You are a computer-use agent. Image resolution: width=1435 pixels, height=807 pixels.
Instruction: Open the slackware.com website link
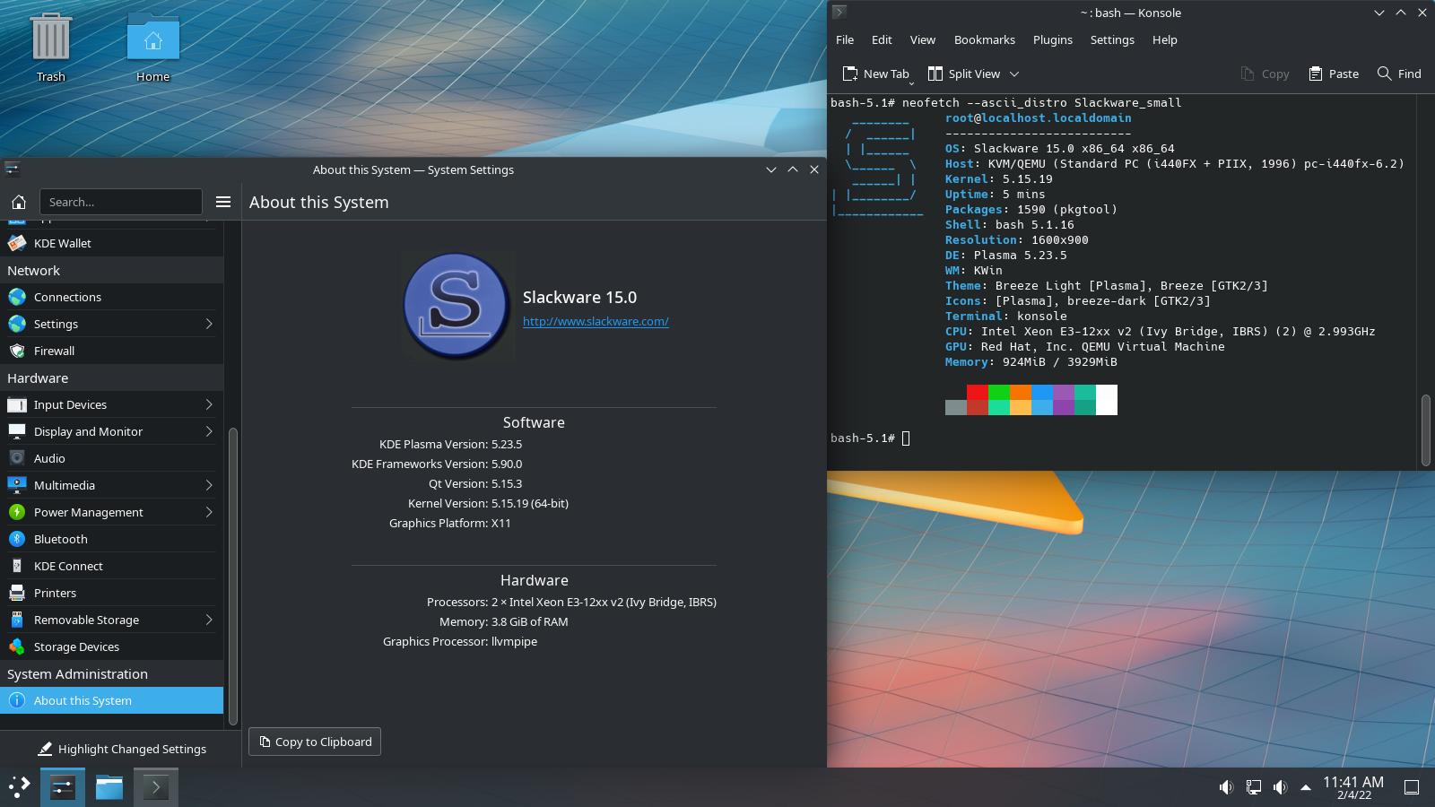point(596,322)
